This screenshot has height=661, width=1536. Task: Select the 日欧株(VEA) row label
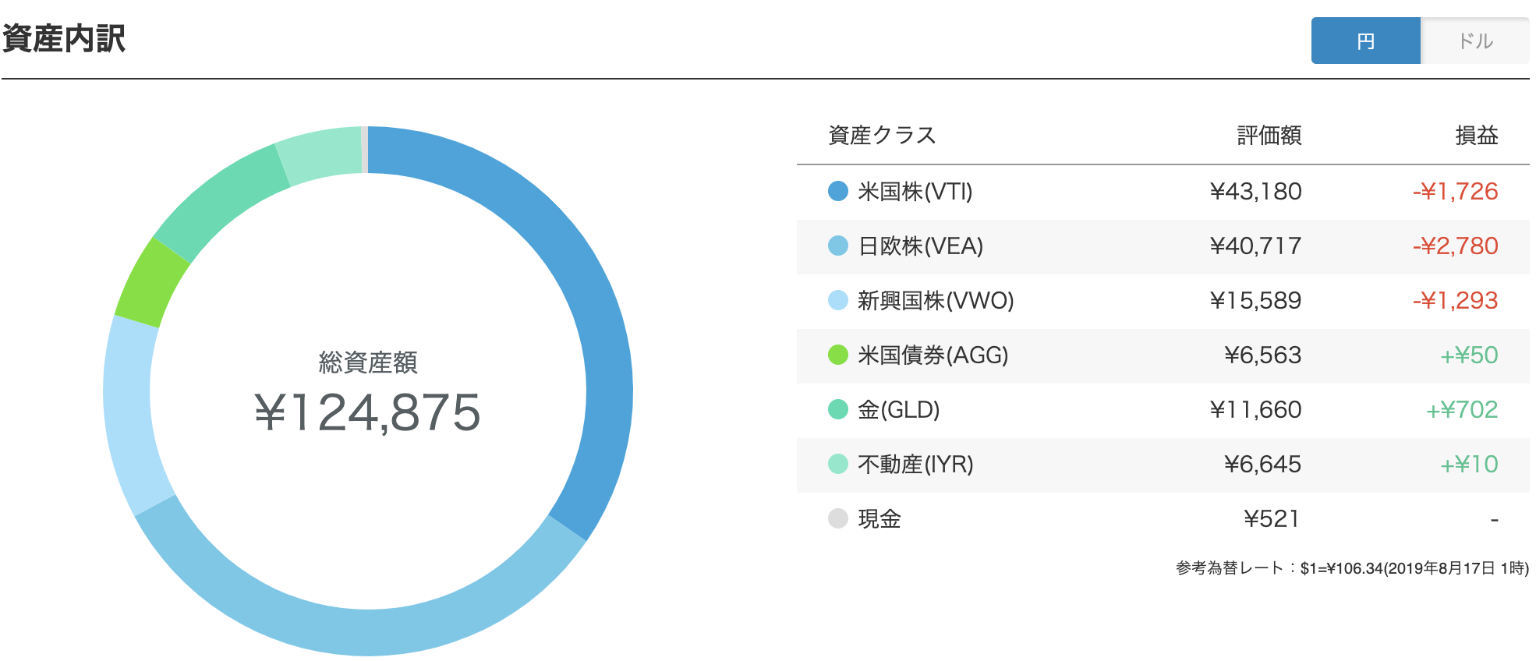[x=921, y=246]
